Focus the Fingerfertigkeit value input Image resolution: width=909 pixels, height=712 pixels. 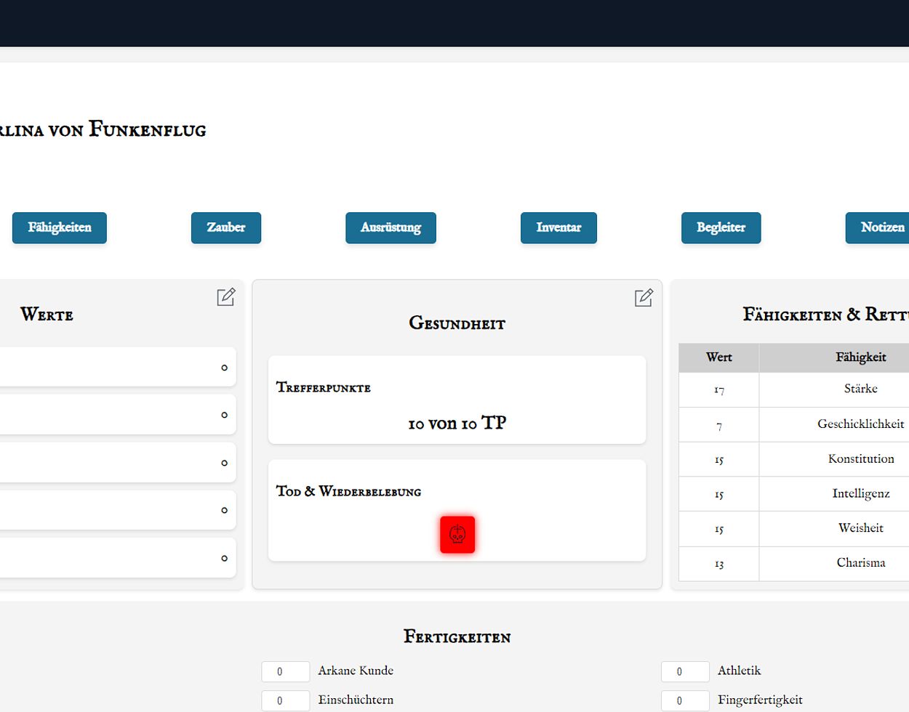tap(684, 701)
